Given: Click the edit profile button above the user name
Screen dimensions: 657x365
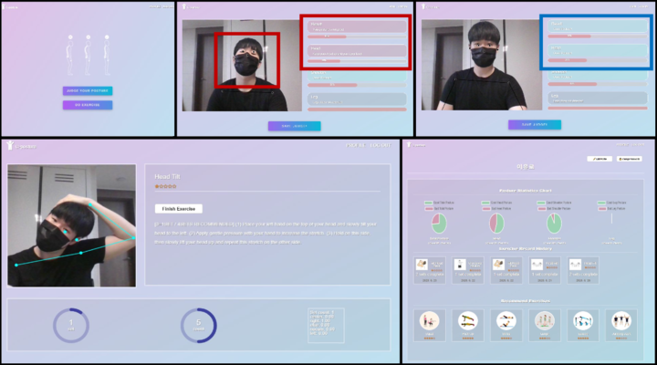Looking at the screenshot, I should tap(600, 159).
